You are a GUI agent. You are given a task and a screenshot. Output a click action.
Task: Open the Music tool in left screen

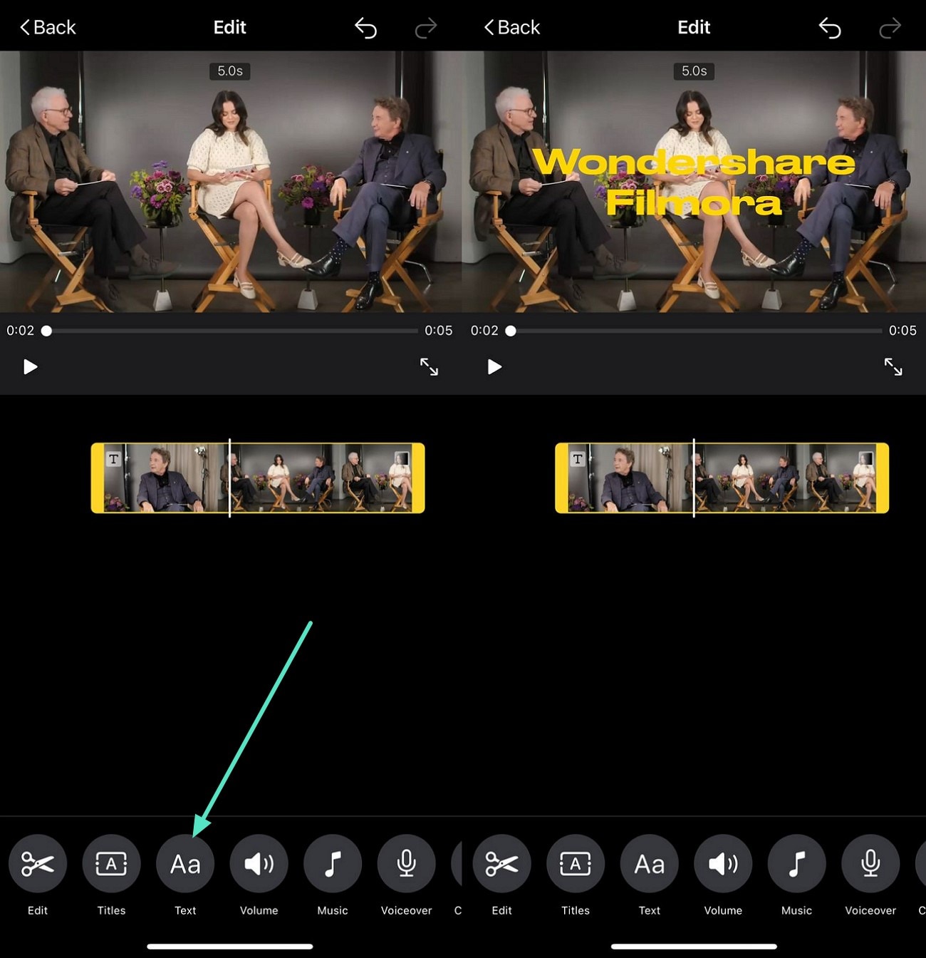tap(333, 863)
